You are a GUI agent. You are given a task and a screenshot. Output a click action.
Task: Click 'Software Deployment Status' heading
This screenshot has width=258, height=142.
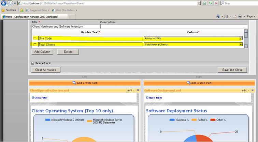pos(176,111)
